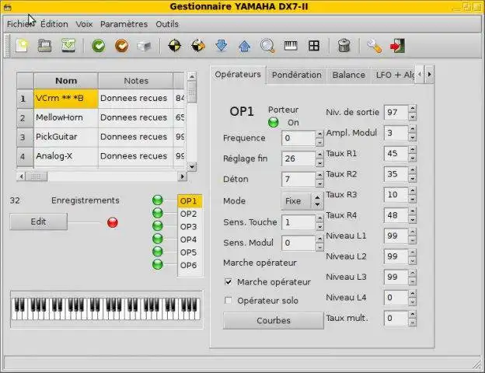485x373 pixels.
Task: Open the Paramètres menu
Action: [x=124, y=24]
